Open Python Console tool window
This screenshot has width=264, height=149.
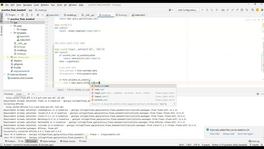click(68, 141)
